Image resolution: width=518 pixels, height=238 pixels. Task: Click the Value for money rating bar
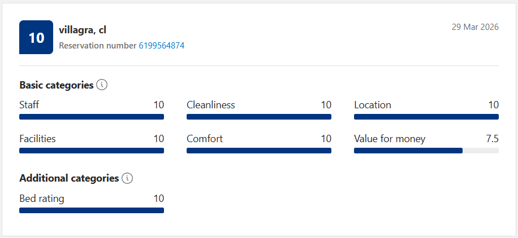[x=426, y=151]
